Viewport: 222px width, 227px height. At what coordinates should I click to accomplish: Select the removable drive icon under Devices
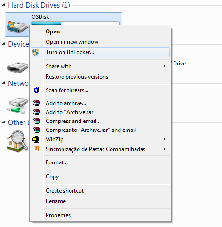[17, 67]
